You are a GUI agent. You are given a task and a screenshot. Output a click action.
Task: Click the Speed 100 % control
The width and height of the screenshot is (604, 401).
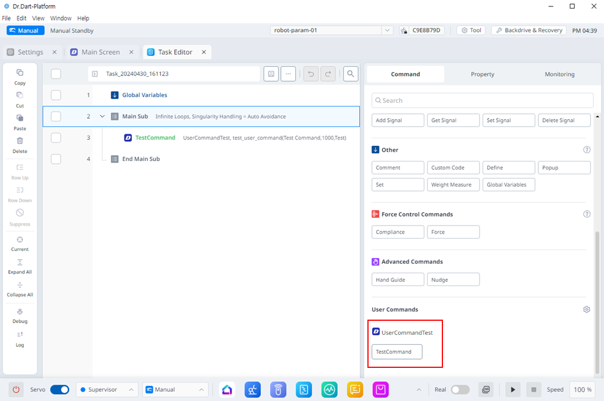click(582, 389)
